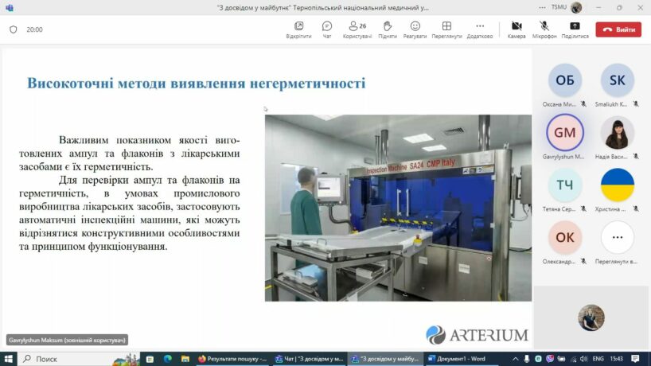Open the TSMU account profile in title bar

576,7
